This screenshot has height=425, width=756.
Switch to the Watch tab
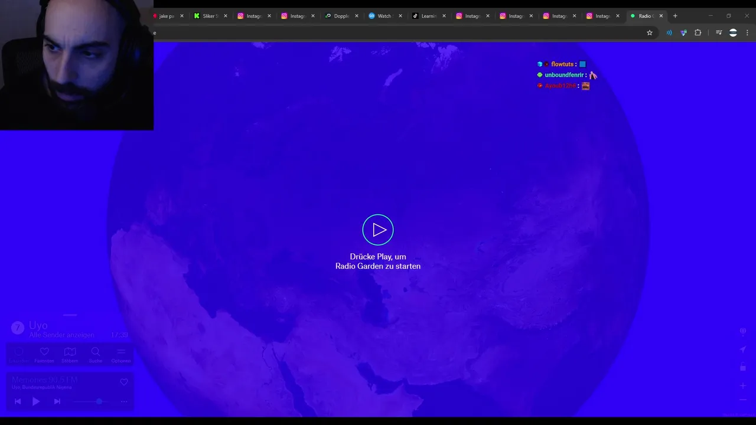pos(384,16)
